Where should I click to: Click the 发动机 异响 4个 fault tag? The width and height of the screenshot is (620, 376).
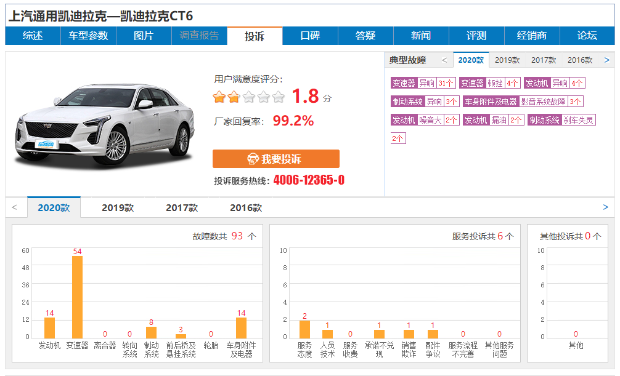click(x=554, y=83)
